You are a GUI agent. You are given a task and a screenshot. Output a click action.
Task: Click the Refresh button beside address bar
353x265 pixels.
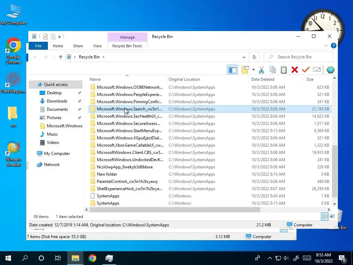click(254, 57)
